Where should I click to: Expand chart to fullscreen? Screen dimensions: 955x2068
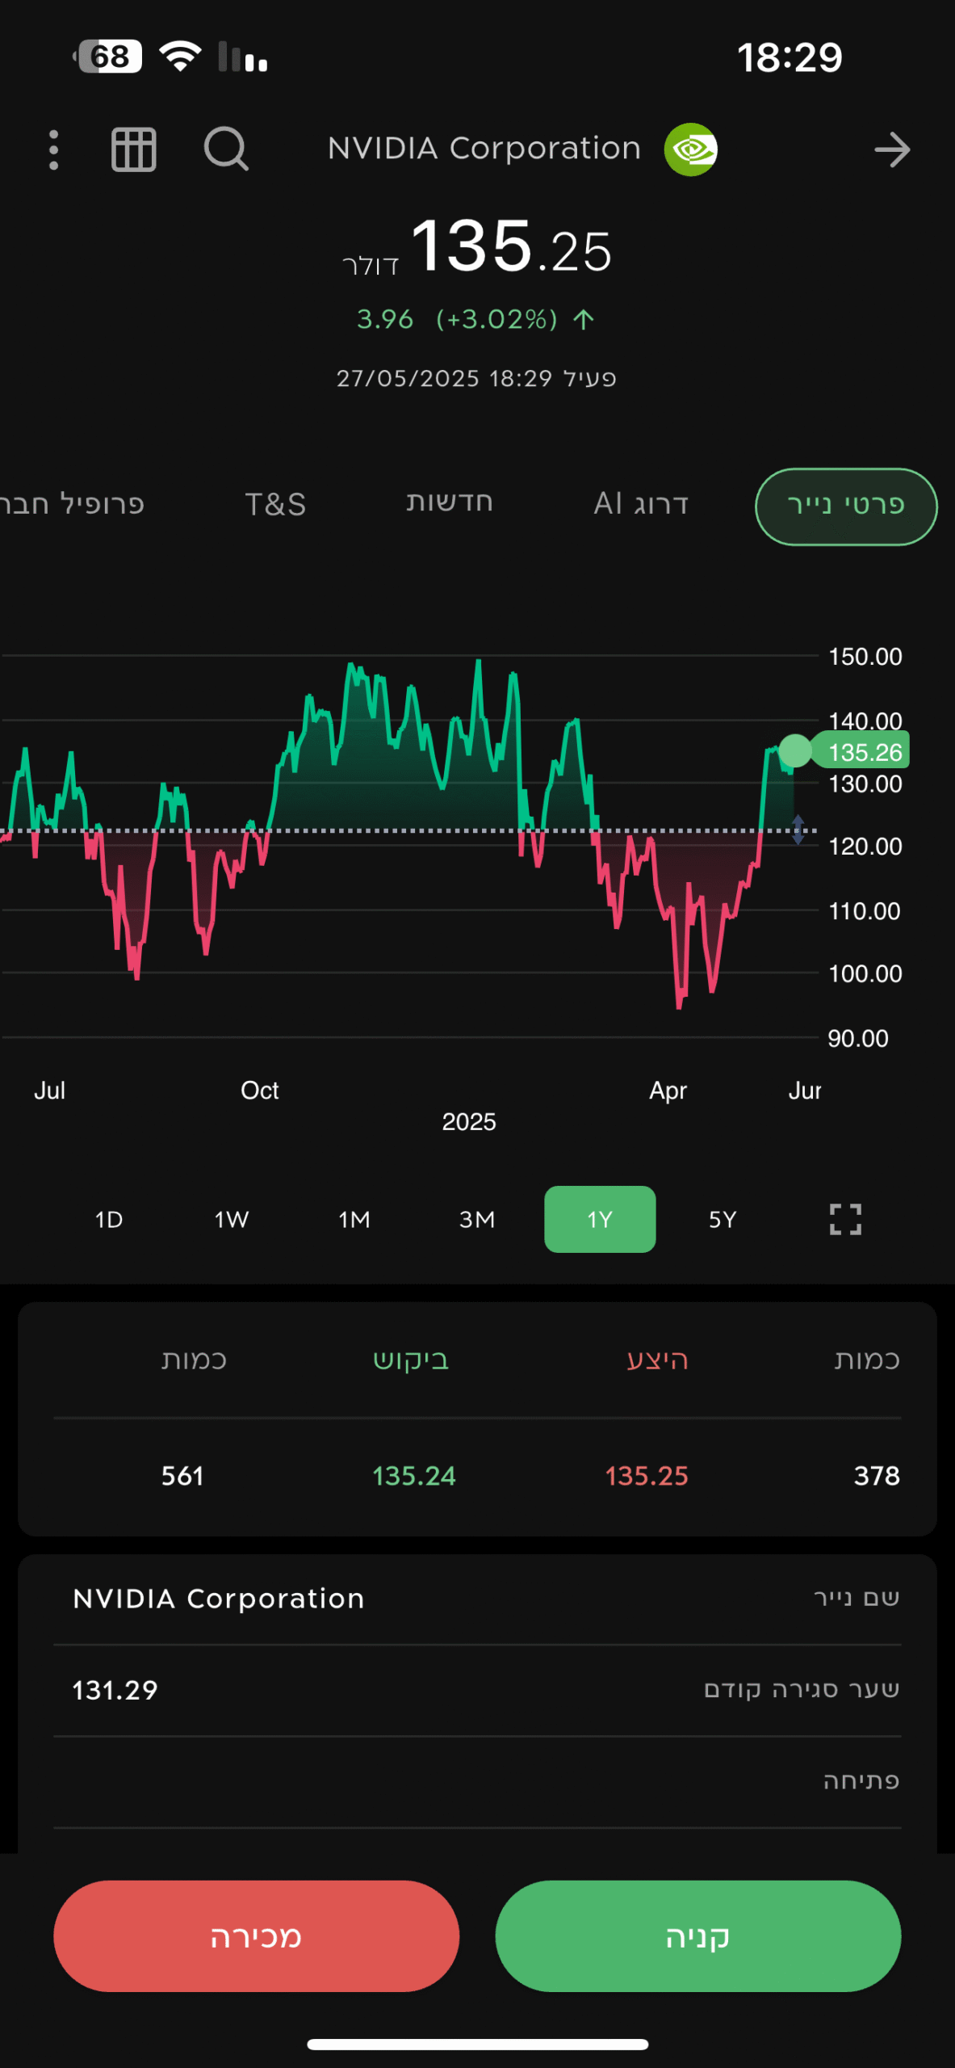click(x=845, y=1219)
